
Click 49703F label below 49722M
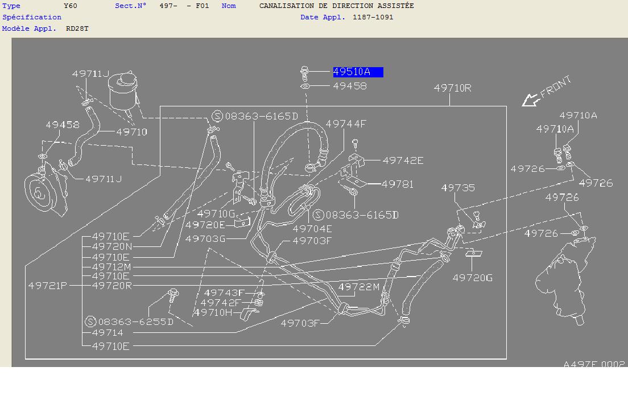(x=300, y=323)
